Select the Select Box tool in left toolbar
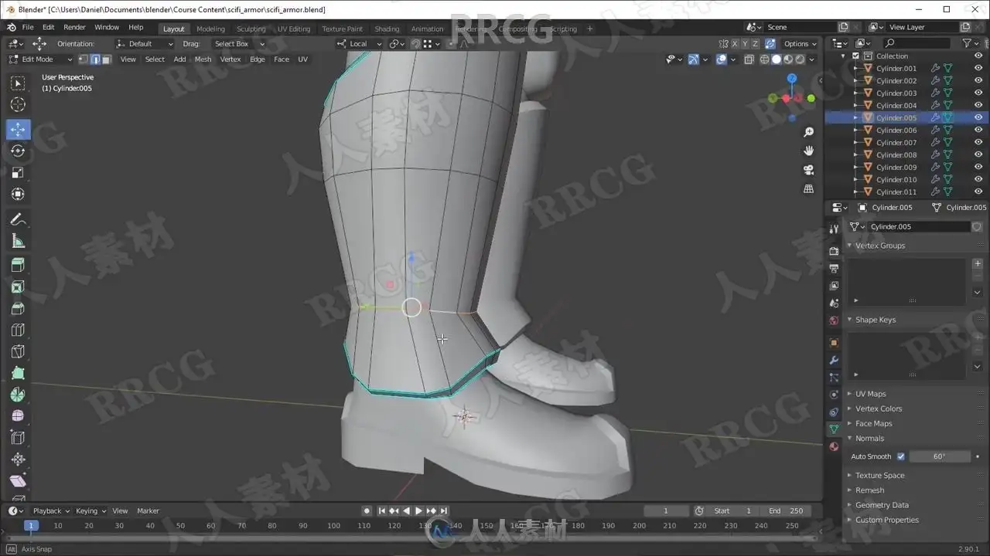 (x=18, y=83)
